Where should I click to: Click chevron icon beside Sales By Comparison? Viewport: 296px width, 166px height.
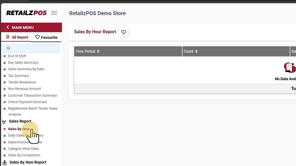(5, 155)
